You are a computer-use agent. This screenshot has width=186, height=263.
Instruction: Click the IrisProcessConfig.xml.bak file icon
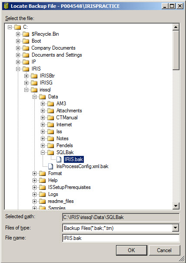(51, 166)
